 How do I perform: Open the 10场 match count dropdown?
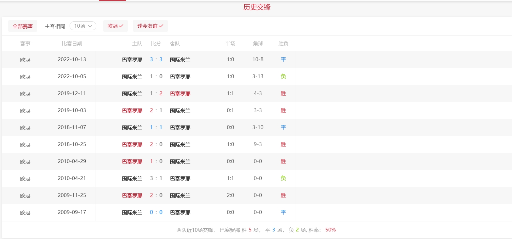(83, 26)
